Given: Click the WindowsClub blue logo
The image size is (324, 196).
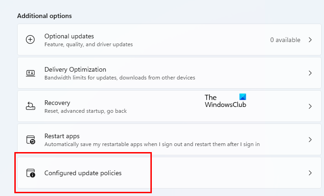Looking at the screenshot, I should (x=243, y=97).
